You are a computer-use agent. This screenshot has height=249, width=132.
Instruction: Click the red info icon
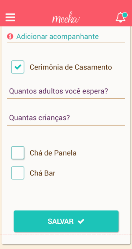tap(10, 36)
